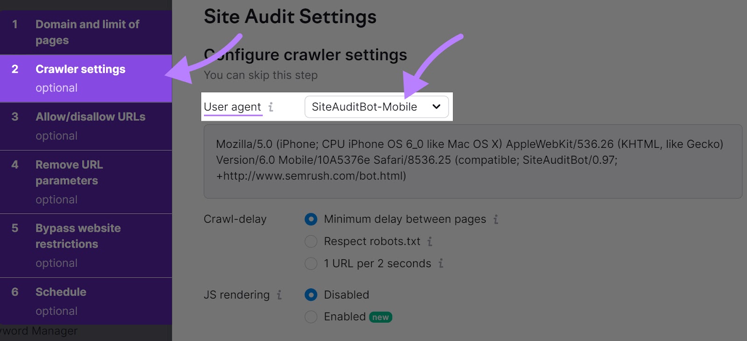Viewport: 747px width, 341px height.
Task: Click the info icon next to JS rendering
Action: pos(279,295)
